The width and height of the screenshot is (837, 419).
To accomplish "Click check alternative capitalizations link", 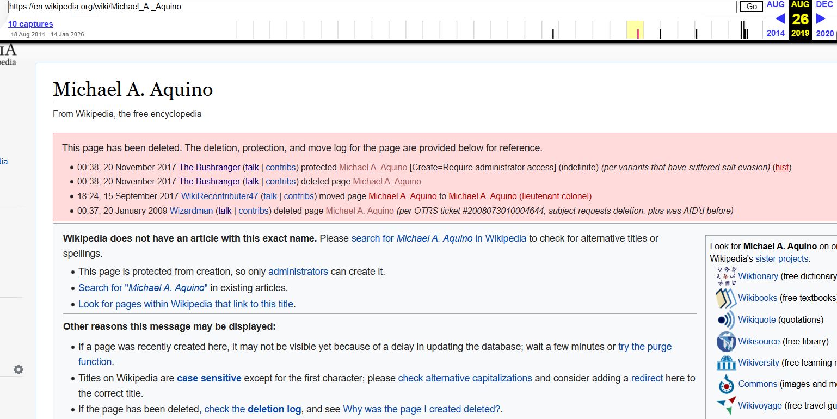I will pos(465,378).
